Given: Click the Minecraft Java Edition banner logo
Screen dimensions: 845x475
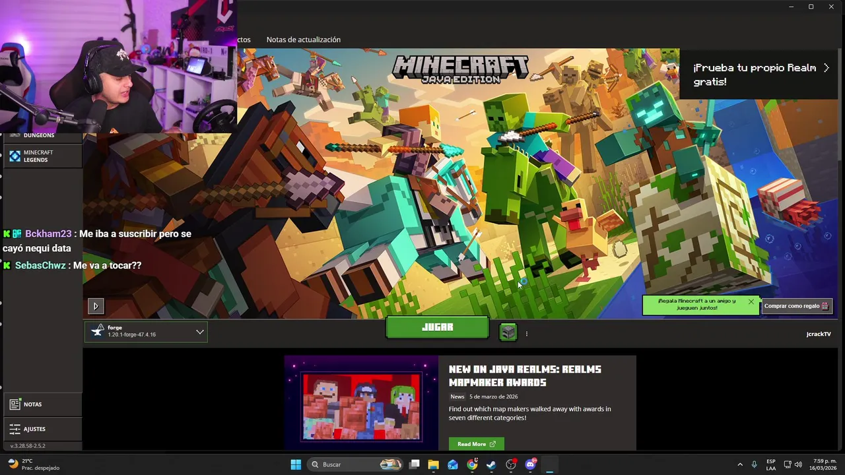Looking at the screenshot, I should coord(460,69).
